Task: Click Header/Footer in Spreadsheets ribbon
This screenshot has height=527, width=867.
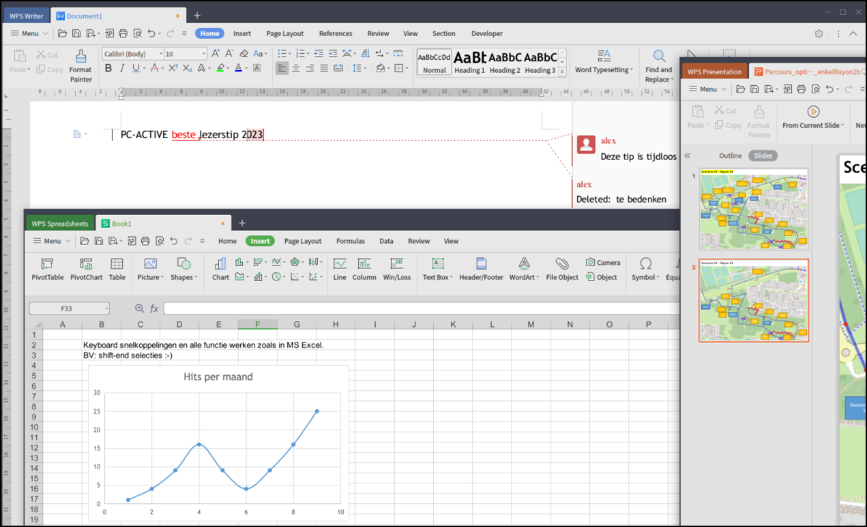Action: 482,269
